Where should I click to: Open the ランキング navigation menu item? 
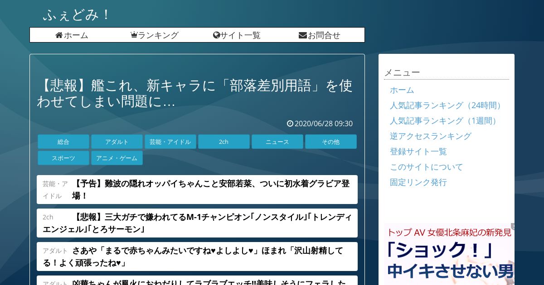tap(155, 35)
